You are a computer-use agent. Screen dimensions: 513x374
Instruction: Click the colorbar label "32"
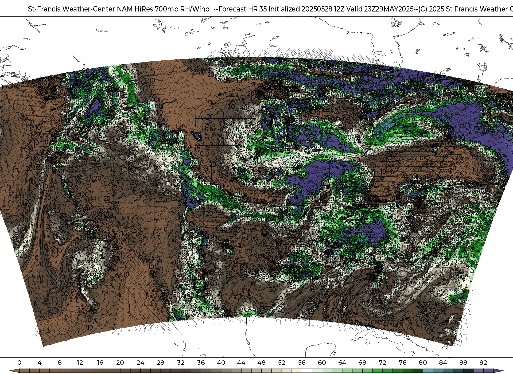181,363
